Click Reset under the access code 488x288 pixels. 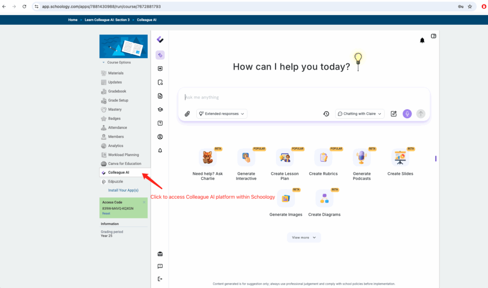(x=106, y=214)
